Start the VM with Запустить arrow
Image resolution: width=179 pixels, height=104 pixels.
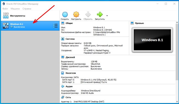coord(100,15)
